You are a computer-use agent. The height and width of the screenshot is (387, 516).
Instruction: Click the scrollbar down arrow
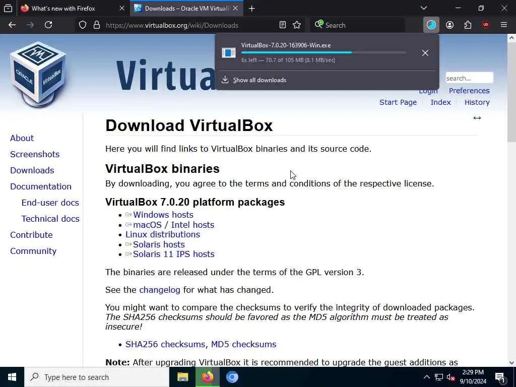[x=512, y=363]
